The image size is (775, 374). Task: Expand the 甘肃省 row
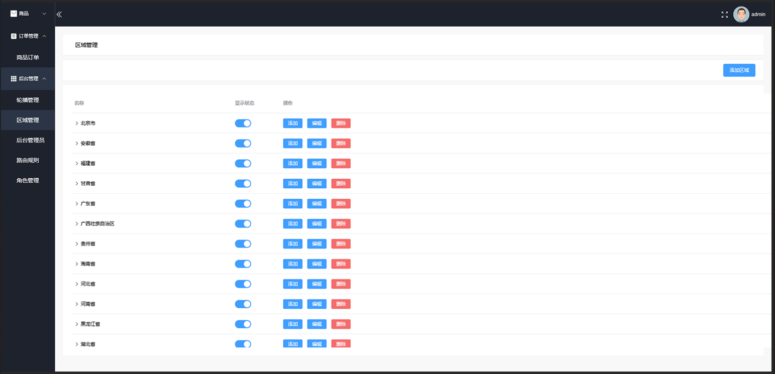tap(77, 183)
